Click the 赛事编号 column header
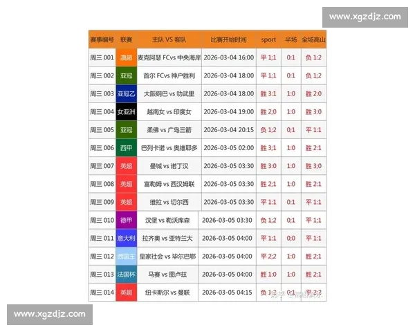The width and height of the screenshot is (415, 332). click(102, 39)
